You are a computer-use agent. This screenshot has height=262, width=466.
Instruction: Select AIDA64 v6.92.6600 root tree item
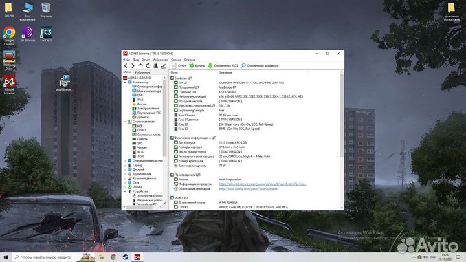point(137,78)
